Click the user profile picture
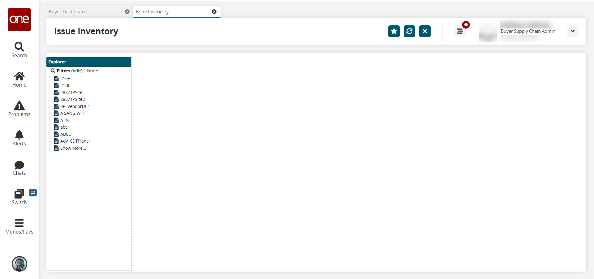This screenshot has height=279, width=594. [488, 32]
